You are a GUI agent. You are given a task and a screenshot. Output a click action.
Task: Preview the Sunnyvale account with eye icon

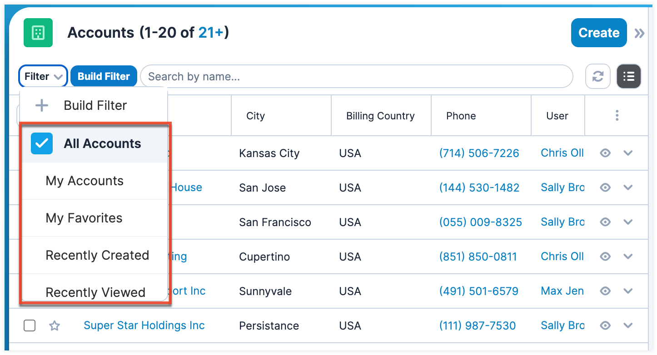click(605, 291)
